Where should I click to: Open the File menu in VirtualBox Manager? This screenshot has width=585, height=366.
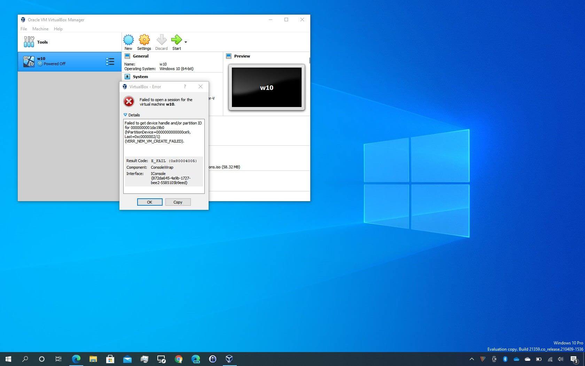point(23,29)
